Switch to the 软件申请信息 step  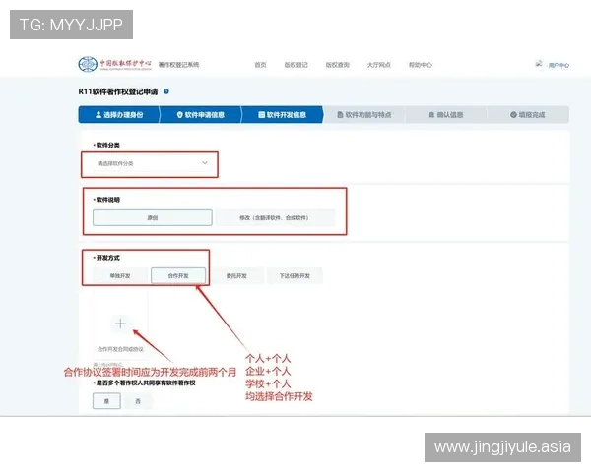[201, 115]
